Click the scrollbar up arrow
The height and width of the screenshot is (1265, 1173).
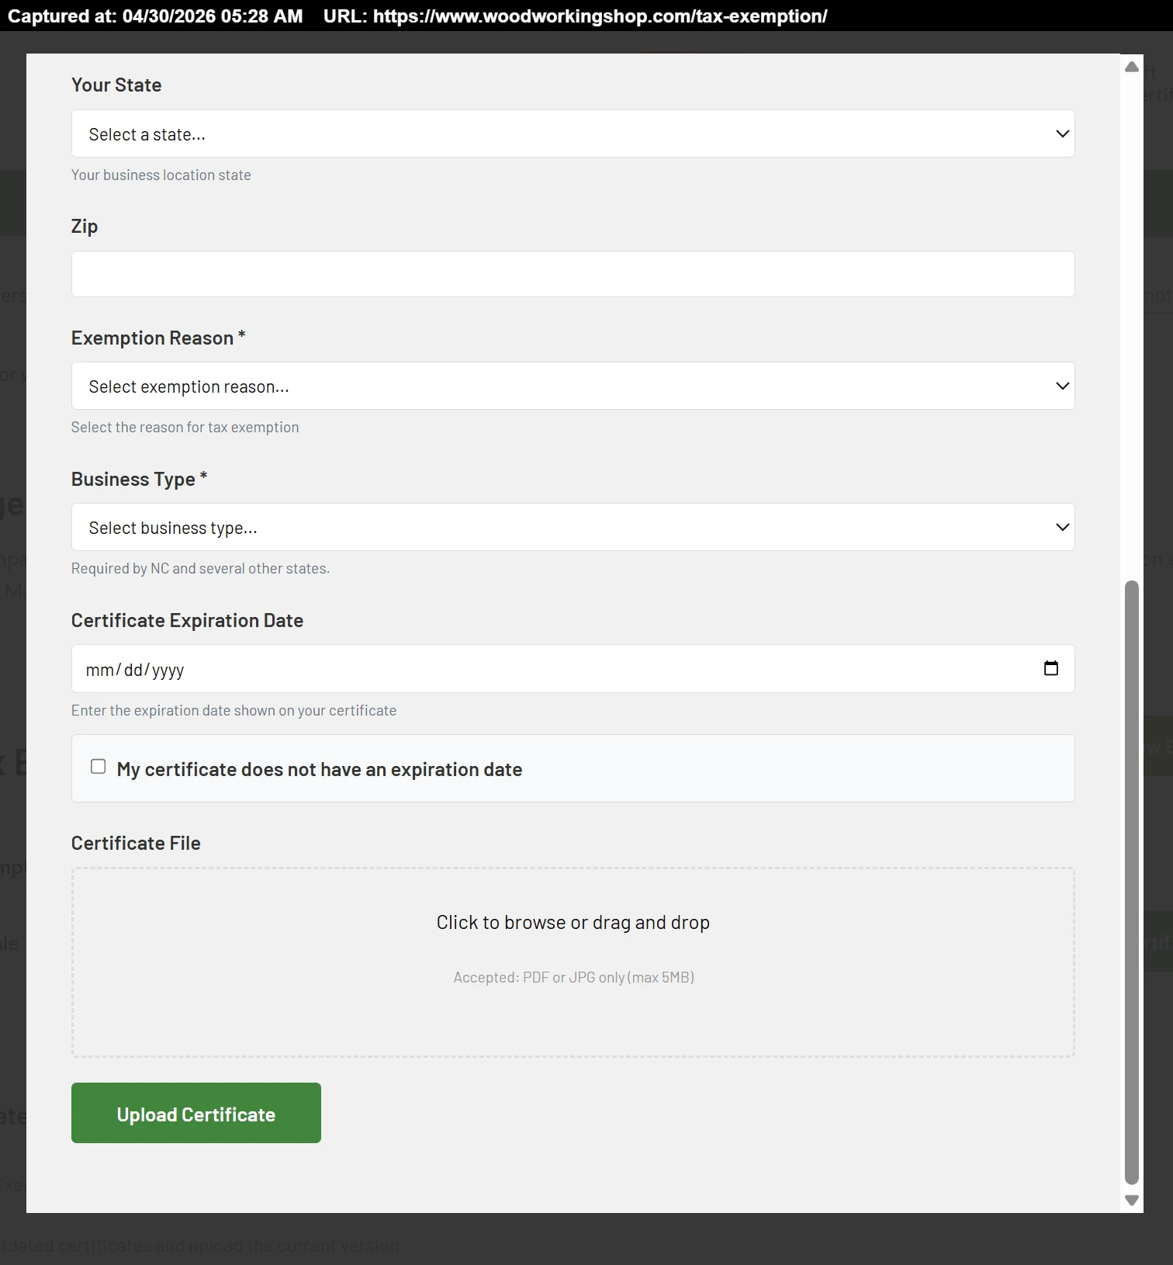(x=1132, y=67)
